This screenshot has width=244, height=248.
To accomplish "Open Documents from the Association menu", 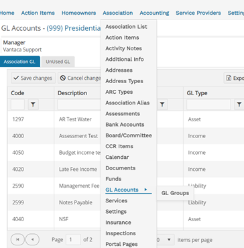I will click(121, 168).
